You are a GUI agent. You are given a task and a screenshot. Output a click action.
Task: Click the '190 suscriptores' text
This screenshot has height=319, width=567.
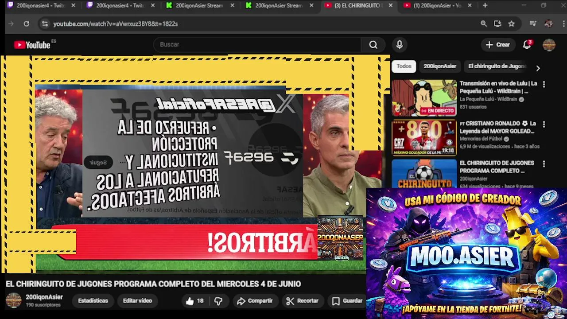point(43,305)
